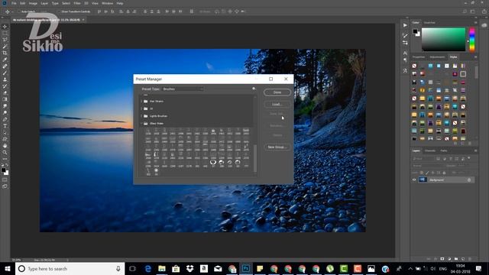Click the Preset Manager brush list scrollbar

(255, 158)
